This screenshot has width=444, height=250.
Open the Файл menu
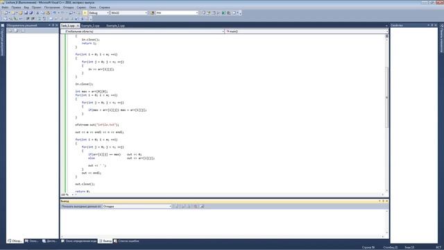coord(5,8)
